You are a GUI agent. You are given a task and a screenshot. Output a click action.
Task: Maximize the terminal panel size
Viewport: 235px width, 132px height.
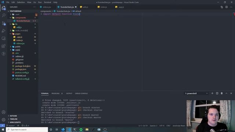tap(226, 93)
